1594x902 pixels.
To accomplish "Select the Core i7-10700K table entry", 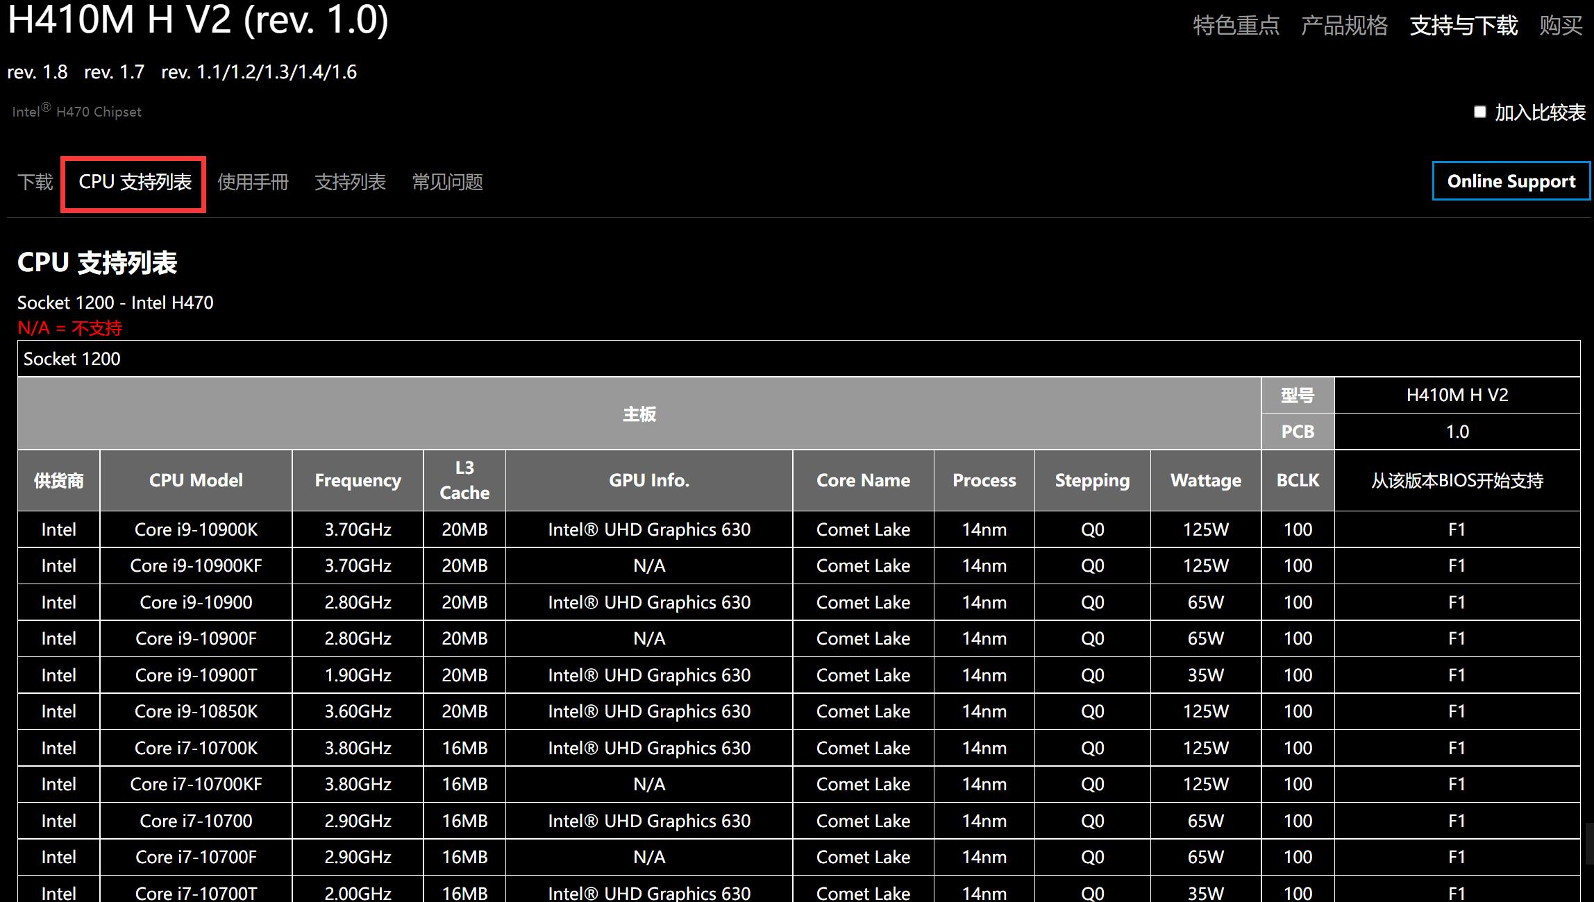I will coord(196,748).
